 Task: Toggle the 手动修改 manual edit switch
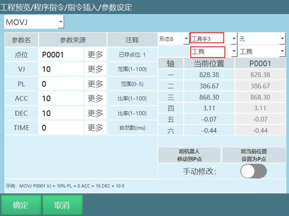point(253,171)
